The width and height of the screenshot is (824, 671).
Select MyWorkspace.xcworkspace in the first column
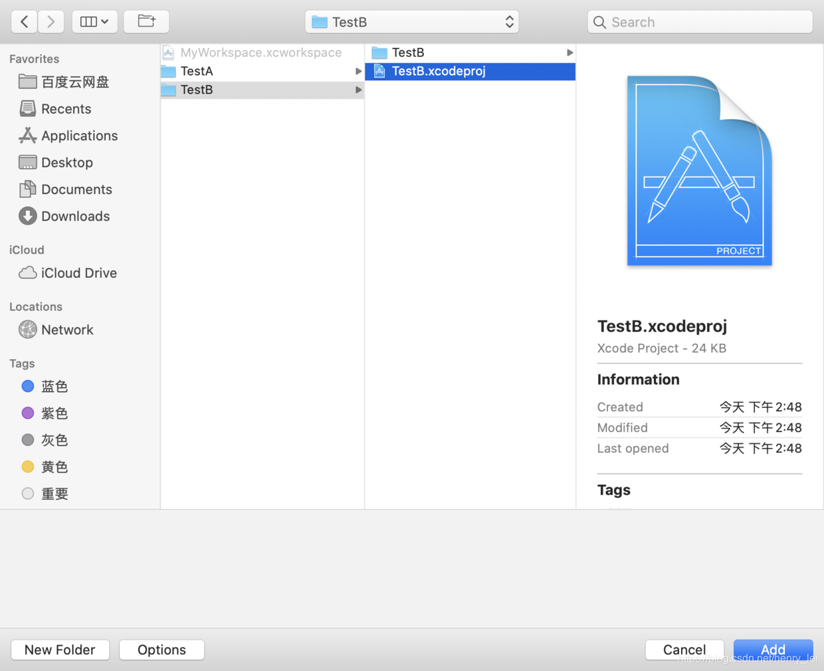pos(262,53)
